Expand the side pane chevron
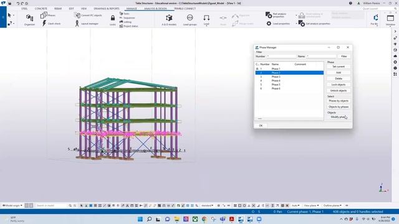The height and width of the screenshot is (224, 399). click(395, 31)
